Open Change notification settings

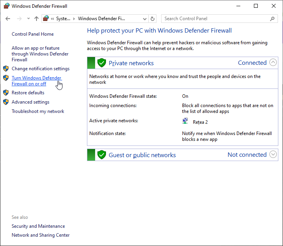[41, 69]
